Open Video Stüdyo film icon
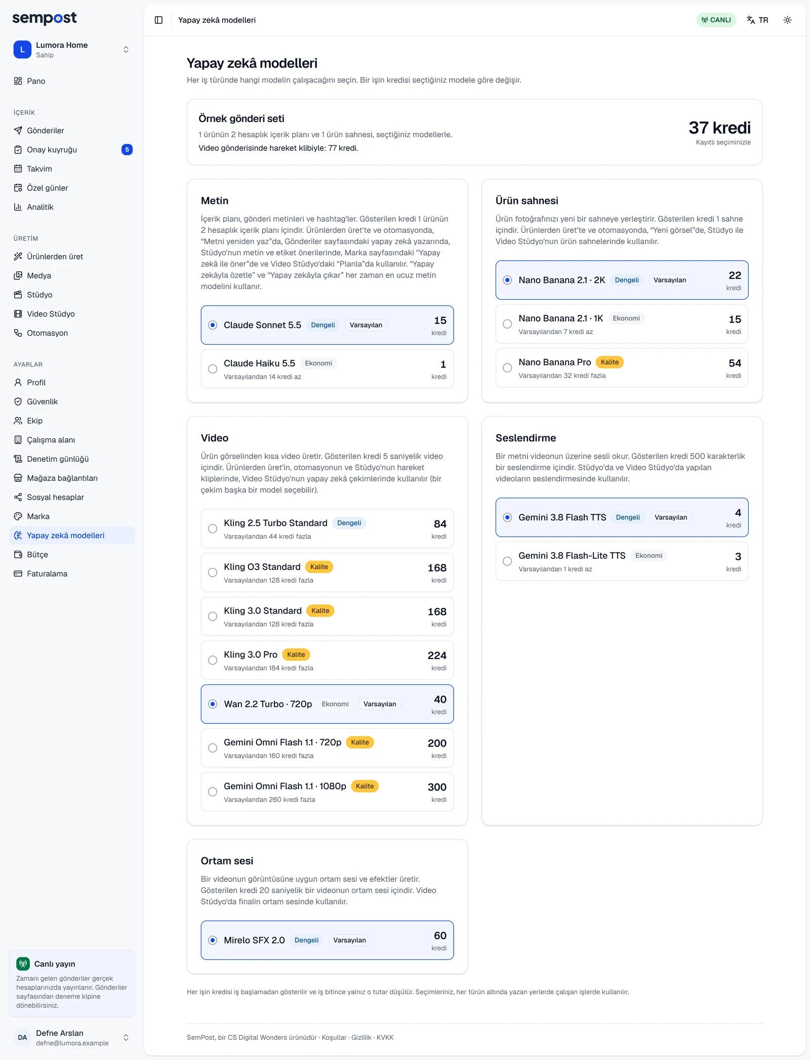 point(18,314)
